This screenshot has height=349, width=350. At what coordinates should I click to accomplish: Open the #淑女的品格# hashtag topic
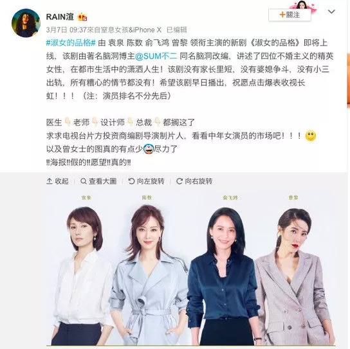71,43
